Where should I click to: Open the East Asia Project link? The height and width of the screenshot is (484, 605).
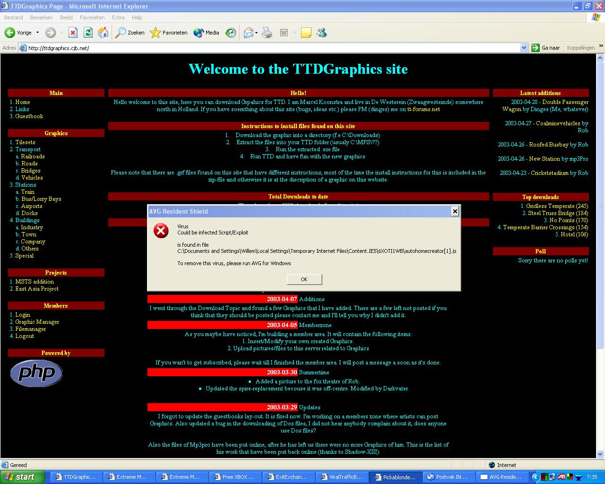click(x=37, y=289)
